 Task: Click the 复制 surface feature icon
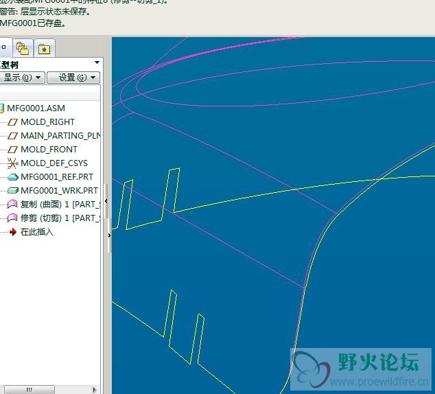coord(12,205)
